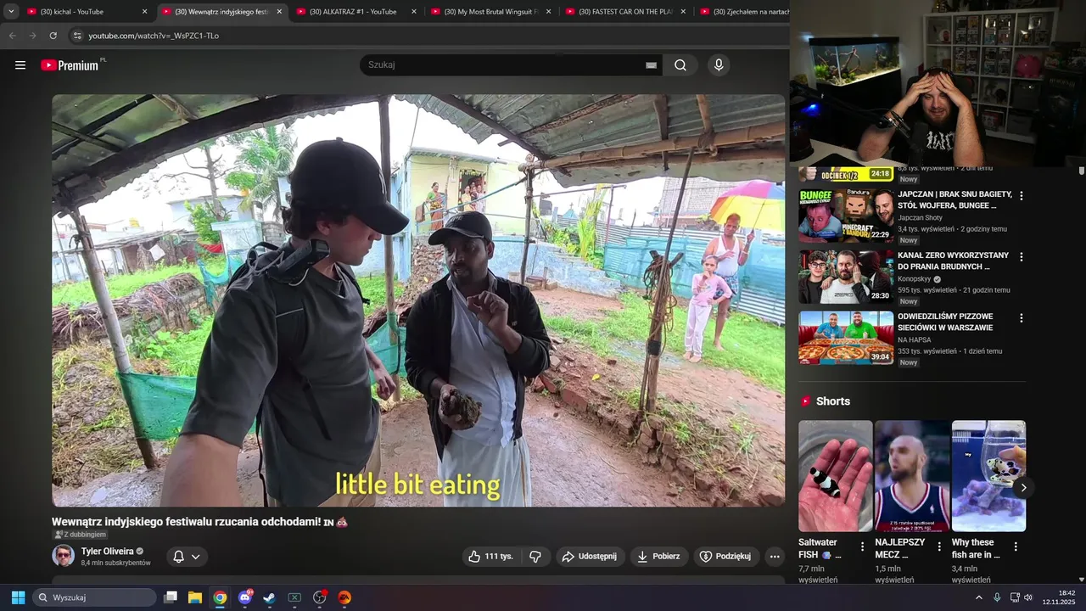The height and width of the screenshot is (611, 1086).
Task: Click the Z dubbingiem badge
Action: tap(81, 535)
